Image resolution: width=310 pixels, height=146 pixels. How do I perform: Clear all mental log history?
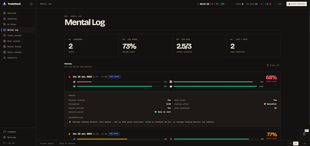273,65
